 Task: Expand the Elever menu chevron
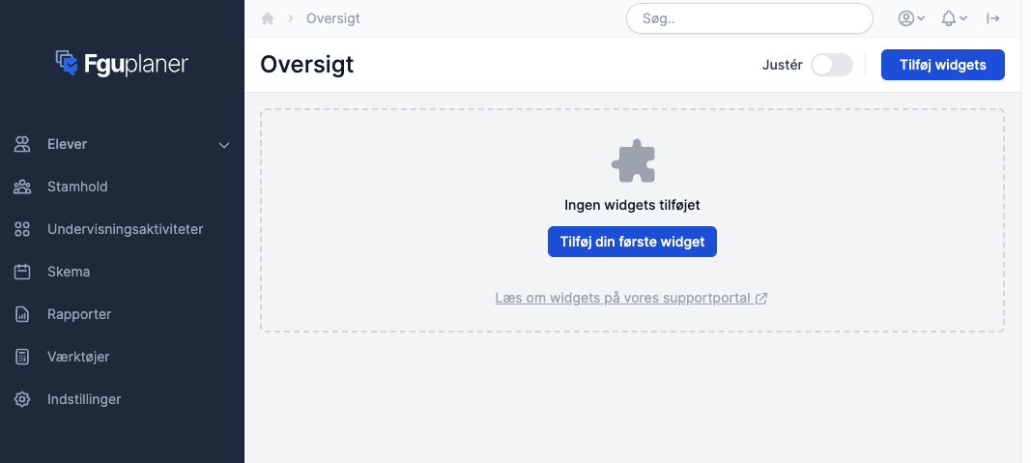[224, 145]
